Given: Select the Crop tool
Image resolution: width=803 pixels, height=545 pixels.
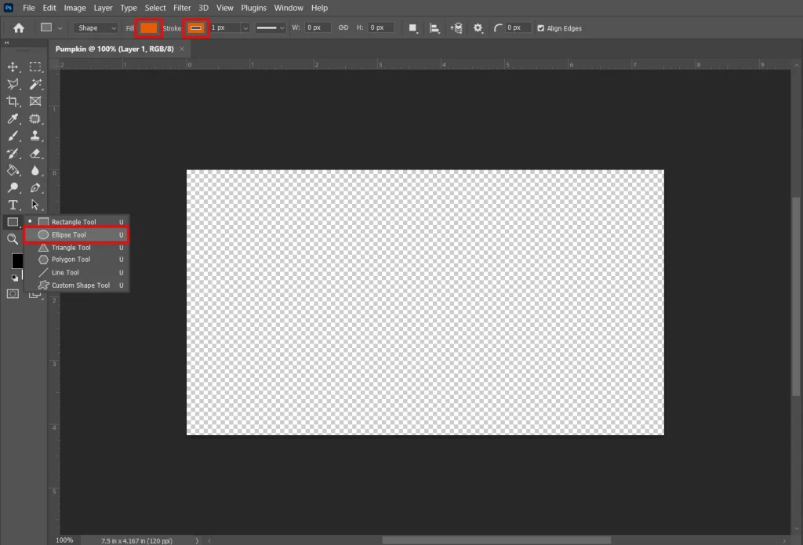Looking at the screenshot, I should point(13,101).
